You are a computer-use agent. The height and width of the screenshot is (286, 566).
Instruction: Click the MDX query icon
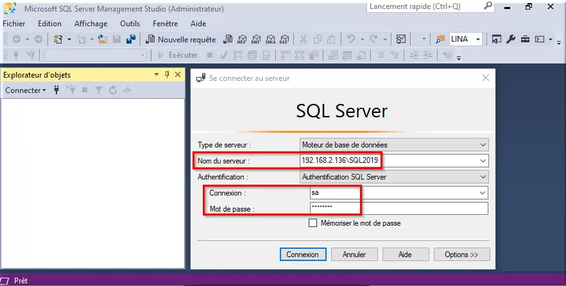pos(242,39)
